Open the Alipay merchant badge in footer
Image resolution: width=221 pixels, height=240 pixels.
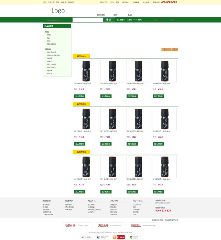point(87,237)
